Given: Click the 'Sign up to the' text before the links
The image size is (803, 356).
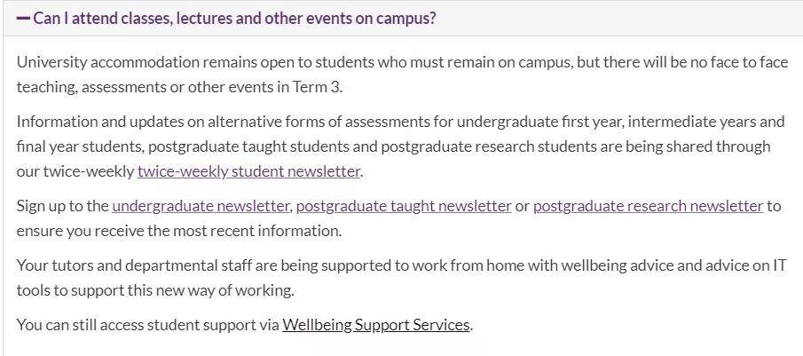Looking at the screenshot, I should [x=62, y=206].
